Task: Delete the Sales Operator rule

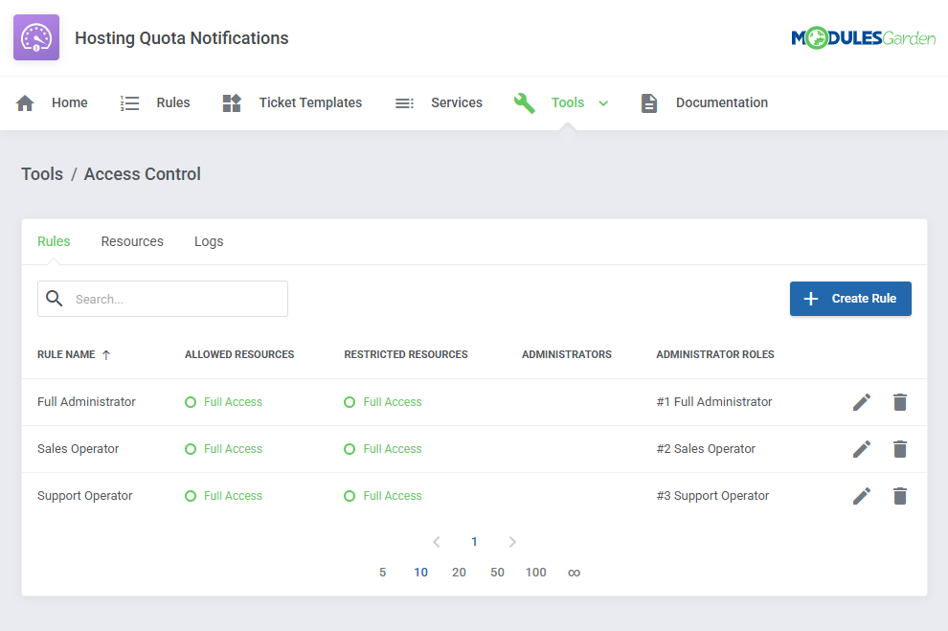Action: [899, 449]
